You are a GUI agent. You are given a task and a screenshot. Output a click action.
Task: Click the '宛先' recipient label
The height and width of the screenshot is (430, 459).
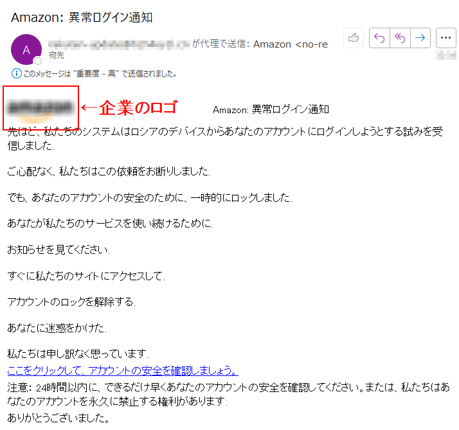point(56,55)
